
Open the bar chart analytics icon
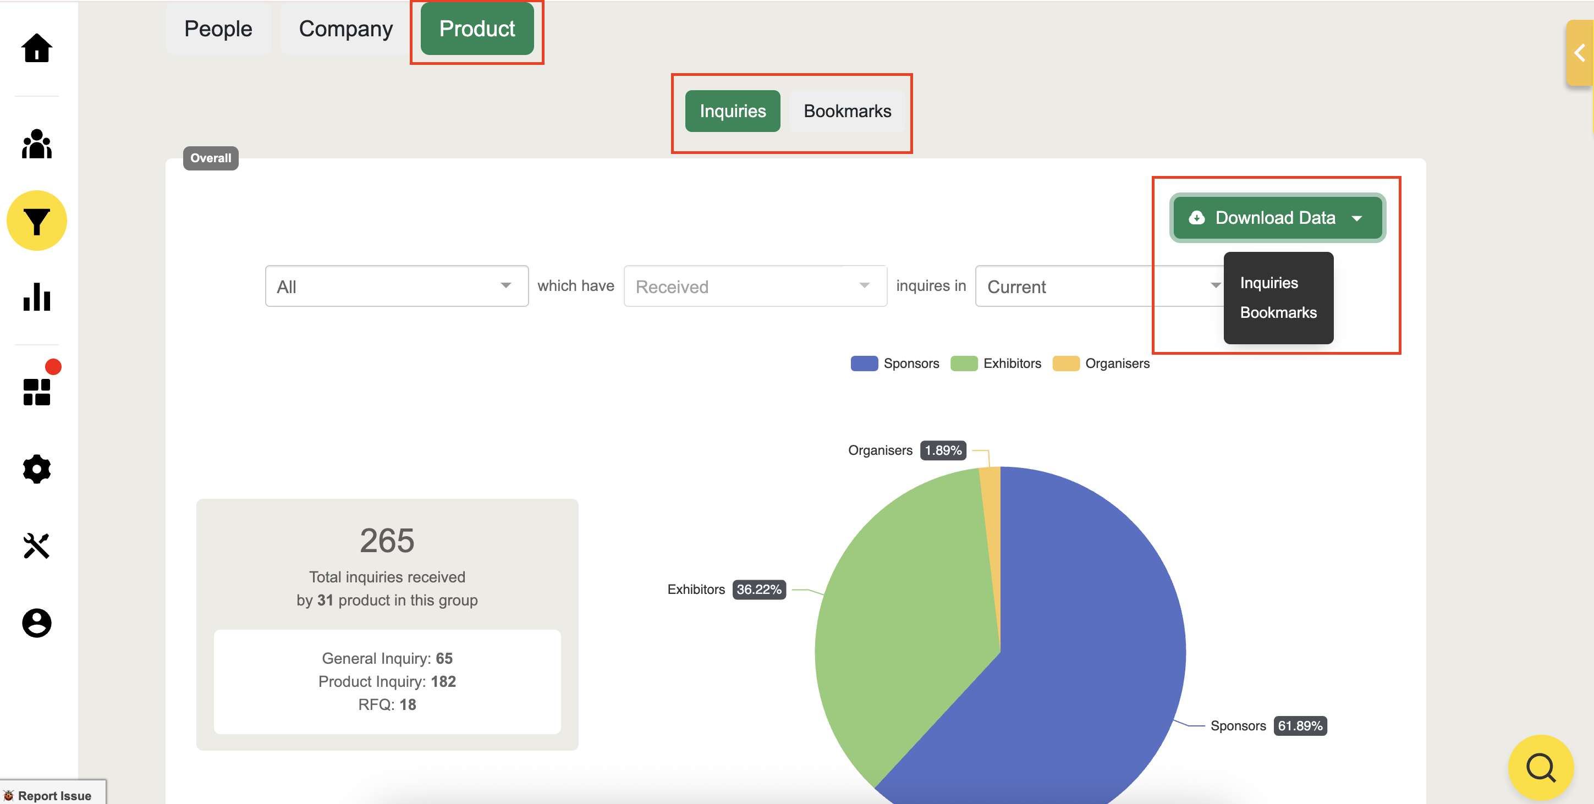click(x=36, y=297)
